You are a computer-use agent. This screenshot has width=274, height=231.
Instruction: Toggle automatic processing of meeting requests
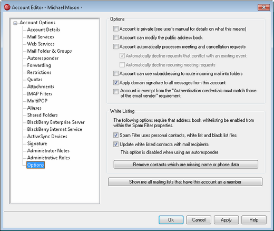click(116, 46)
